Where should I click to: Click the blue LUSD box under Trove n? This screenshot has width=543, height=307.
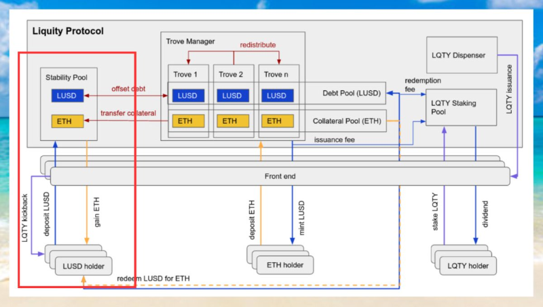click(x=278, y=96)
